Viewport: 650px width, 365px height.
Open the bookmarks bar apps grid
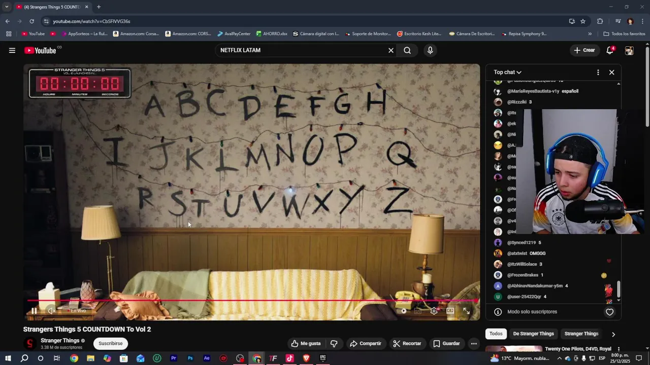9,34
